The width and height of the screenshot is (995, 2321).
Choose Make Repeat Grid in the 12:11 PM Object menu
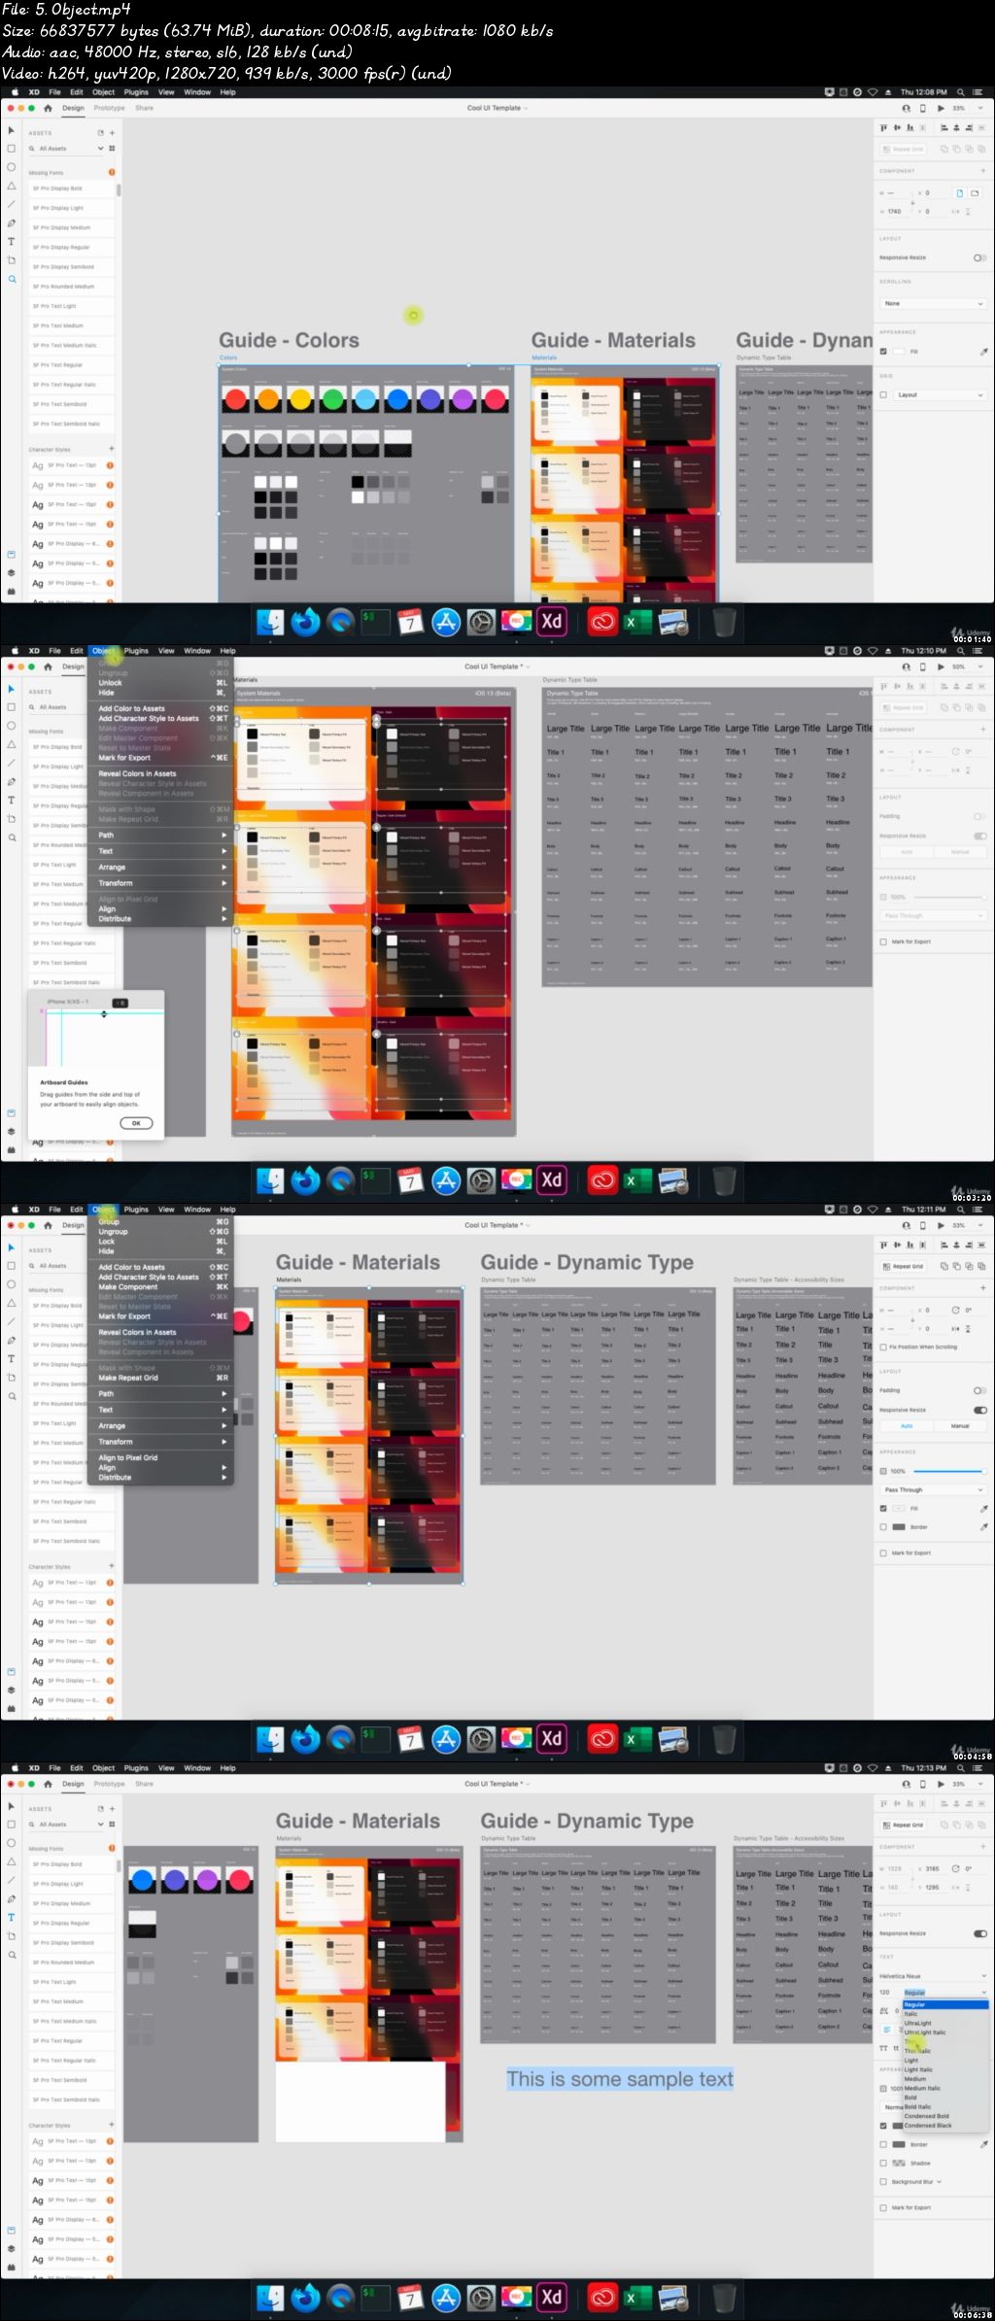[x=160, y=1378]
